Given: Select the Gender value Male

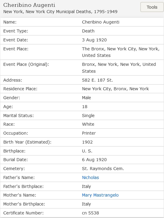Looking at the screenshot, I should click(x=86, y=98).
